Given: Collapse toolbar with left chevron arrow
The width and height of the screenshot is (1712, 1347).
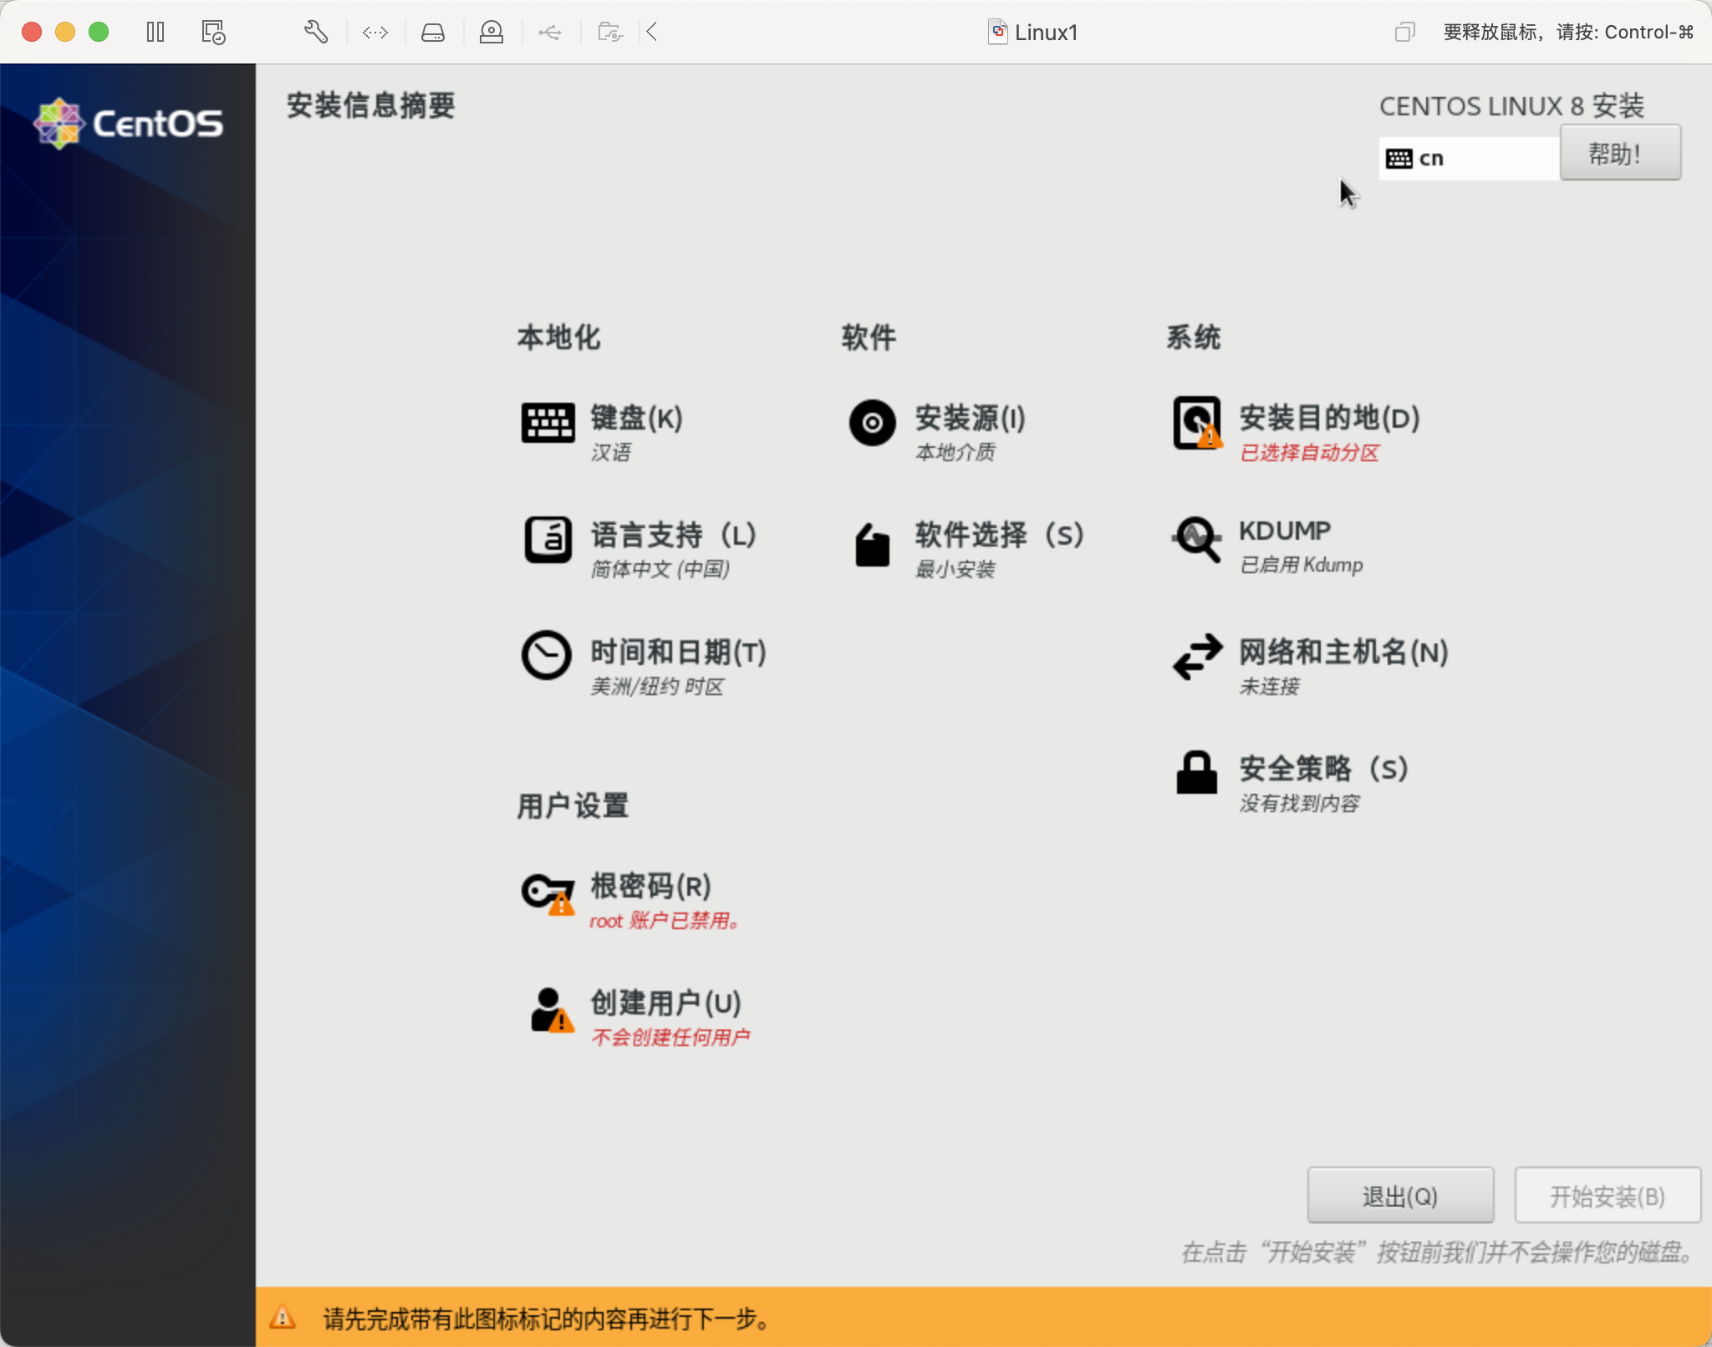Looking at the screenshot, I should point(652,33).
